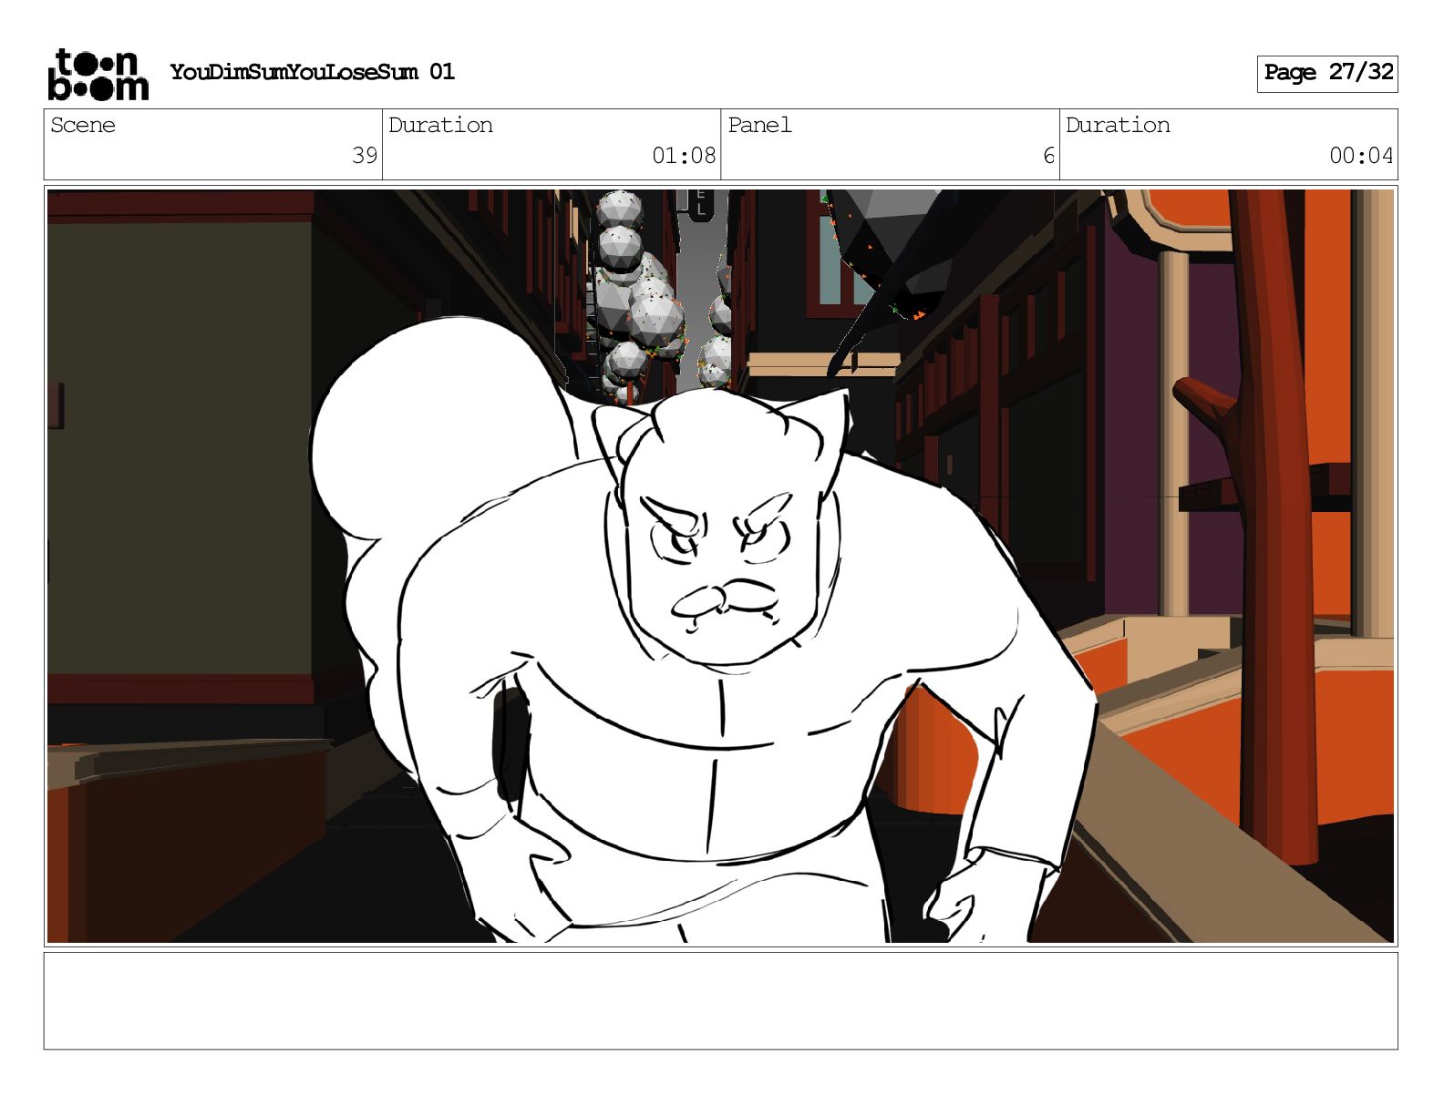The height and width of the screenshot is (1115, 1444).
Task: Click the 'Scene' header label
Action: pyautogui.click(x=83, y=125)
